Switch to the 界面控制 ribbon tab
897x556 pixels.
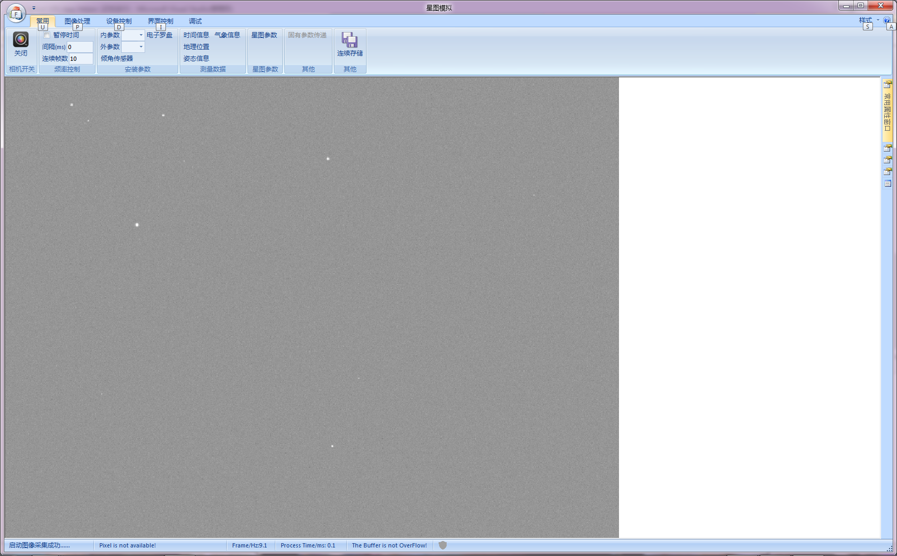(x=161, y=21)
